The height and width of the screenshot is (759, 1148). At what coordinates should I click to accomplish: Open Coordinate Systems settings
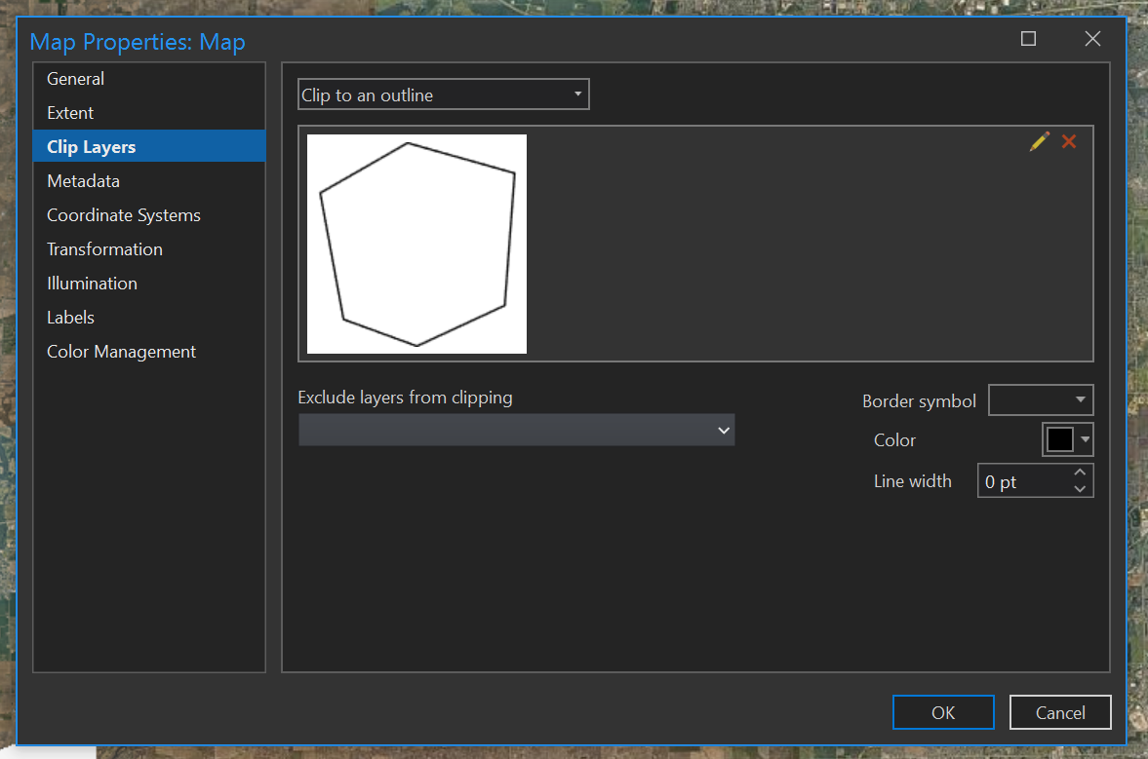coord(123,214)
